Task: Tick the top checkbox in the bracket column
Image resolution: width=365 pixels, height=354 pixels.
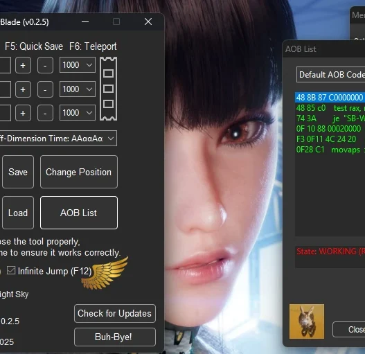Action: tap(108, 73)
